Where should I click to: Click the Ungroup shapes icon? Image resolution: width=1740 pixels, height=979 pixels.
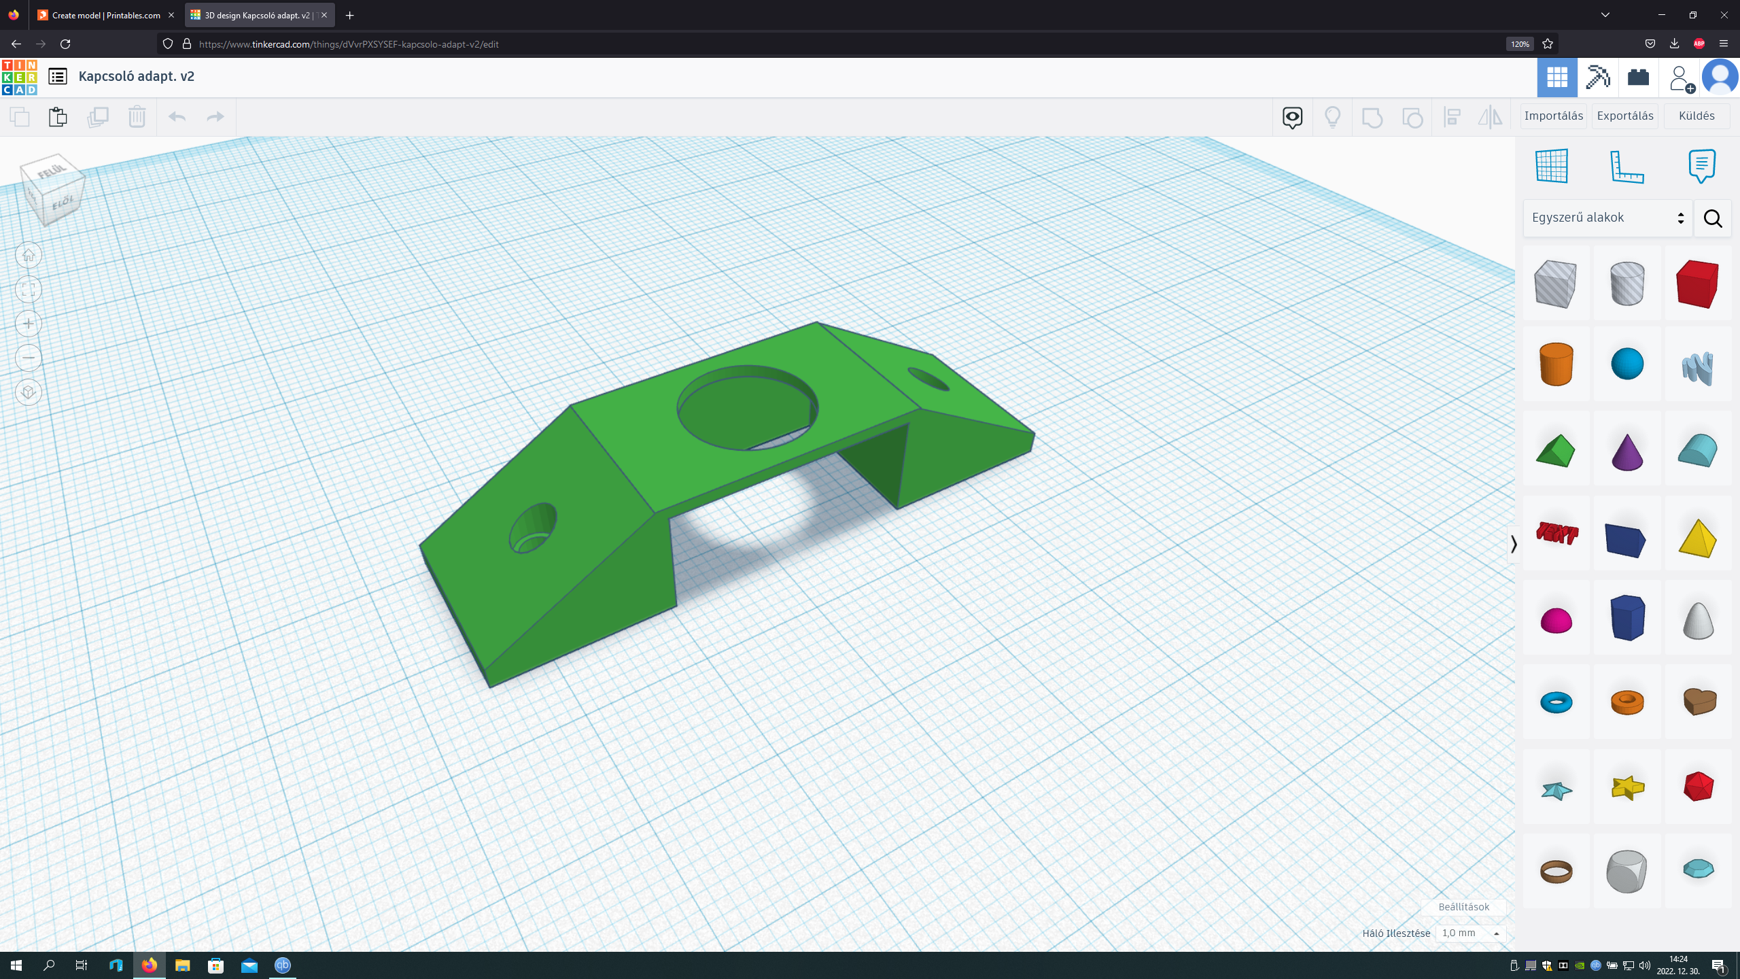coord(1412,117)
